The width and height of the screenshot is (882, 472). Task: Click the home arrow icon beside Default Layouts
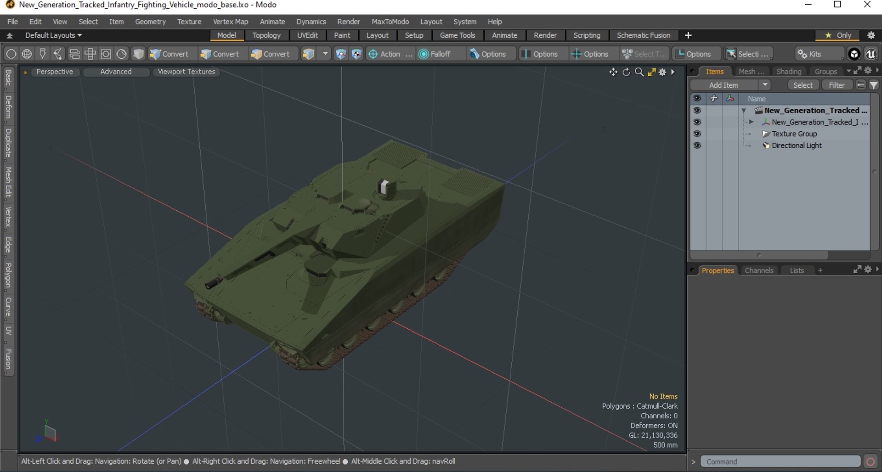[10, 35]
